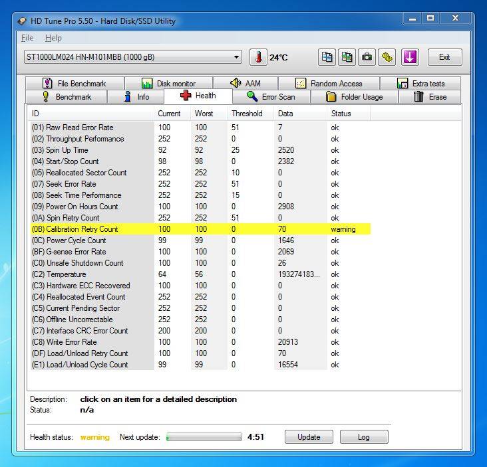Open the Info tab
This screenshot has width=487, height=467.
coord(136,97)
